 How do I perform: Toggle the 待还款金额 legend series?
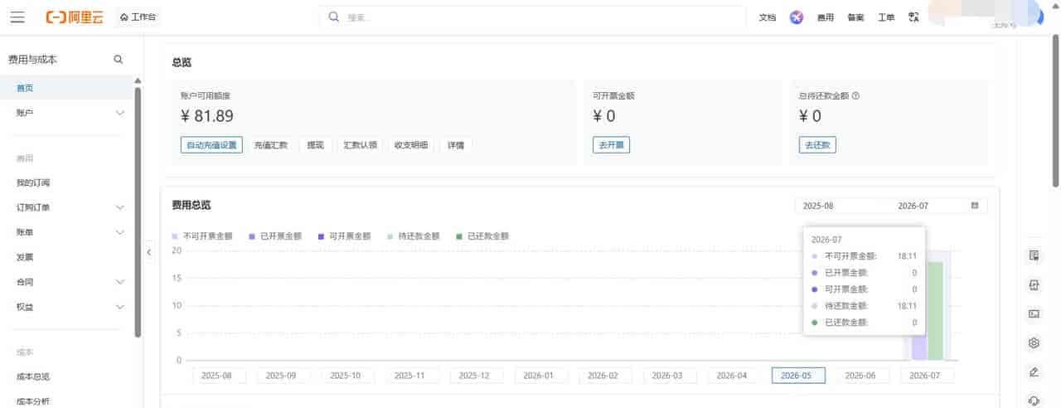(x=414, y=236)
